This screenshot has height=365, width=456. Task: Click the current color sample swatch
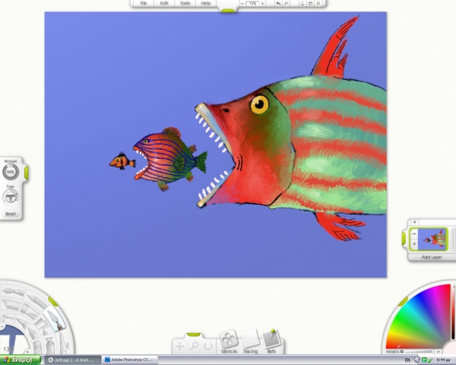pyautogui.click(x=450, y=348)
